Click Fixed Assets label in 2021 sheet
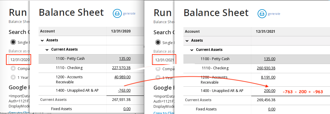 [x=206, y=109]
